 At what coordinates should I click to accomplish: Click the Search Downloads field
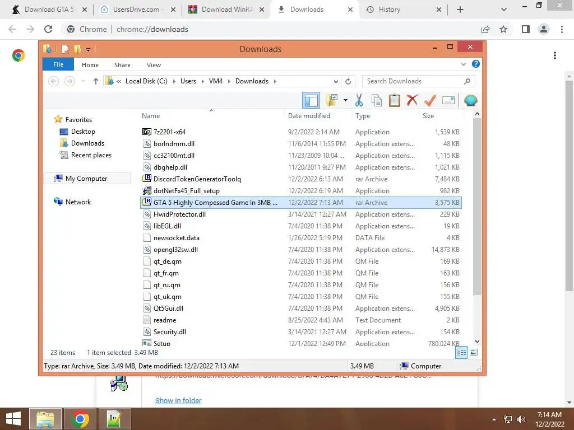point(418,81)
